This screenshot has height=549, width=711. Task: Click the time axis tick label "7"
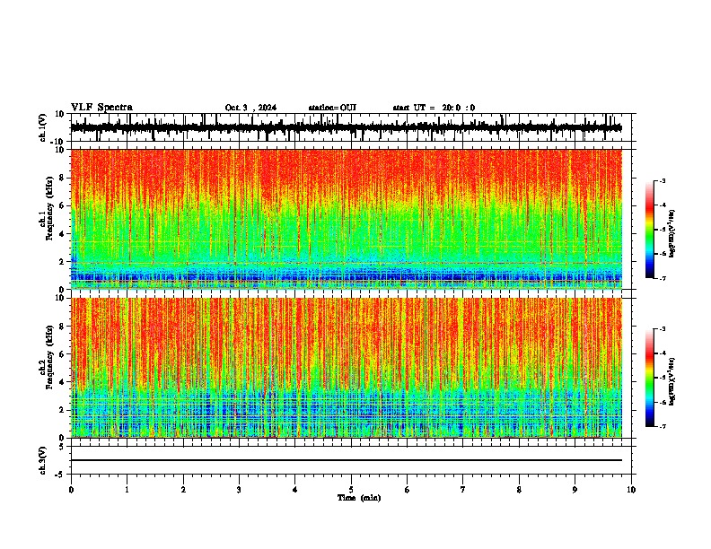pyautogui.click(x=463, y=490)
